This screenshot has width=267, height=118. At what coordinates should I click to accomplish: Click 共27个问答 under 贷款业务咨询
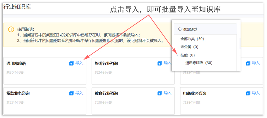[x=15, y=102]
